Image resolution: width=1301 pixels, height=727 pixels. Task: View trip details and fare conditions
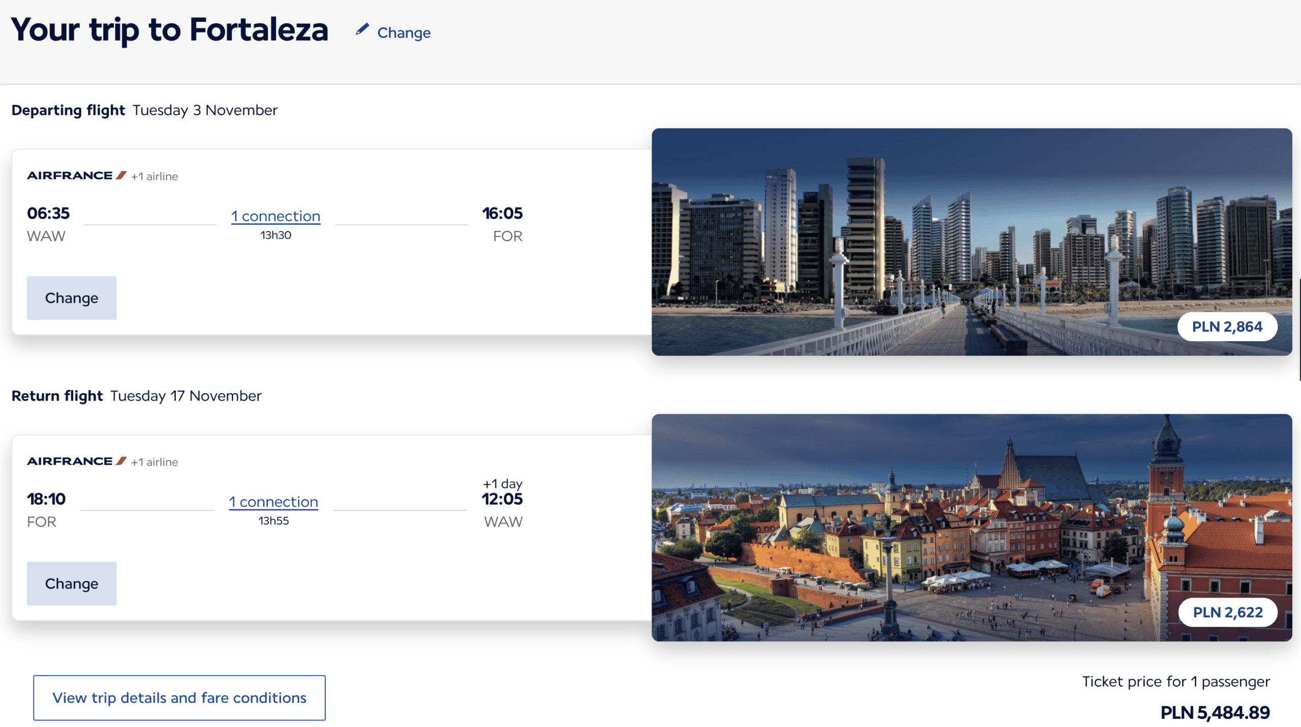click(179, 698)
